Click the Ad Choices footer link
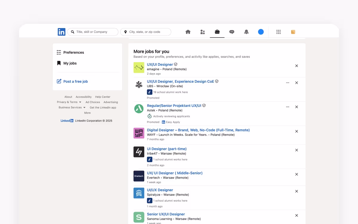 (93, 102)
